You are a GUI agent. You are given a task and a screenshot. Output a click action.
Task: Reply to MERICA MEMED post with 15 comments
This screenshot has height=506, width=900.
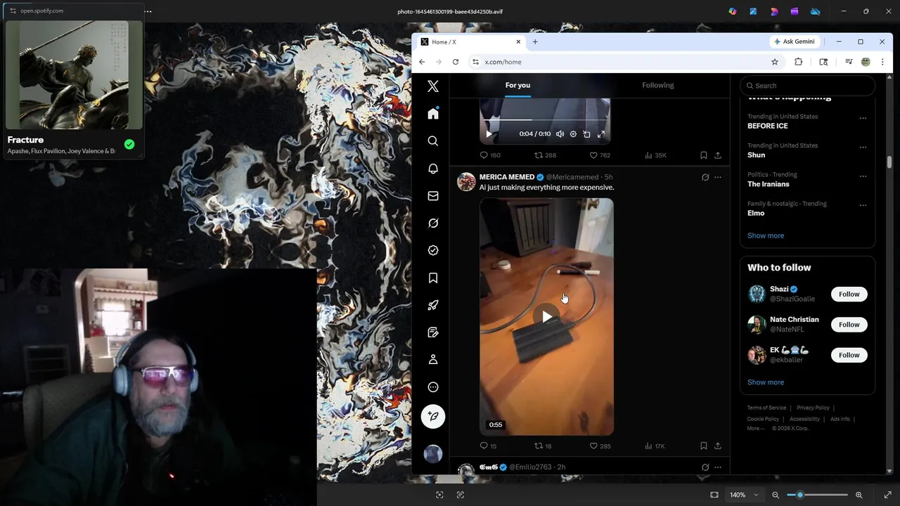tap(488, 446)
